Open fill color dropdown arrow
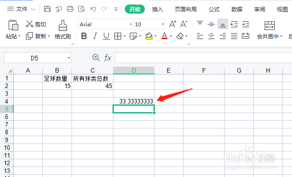 click(155, 36)
